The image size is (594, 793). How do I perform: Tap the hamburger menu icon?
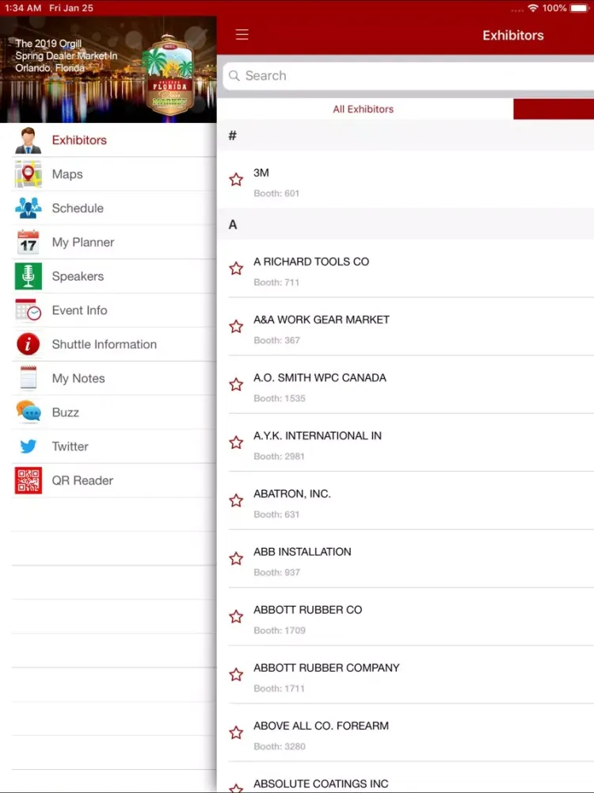click(x=242, y=34)
